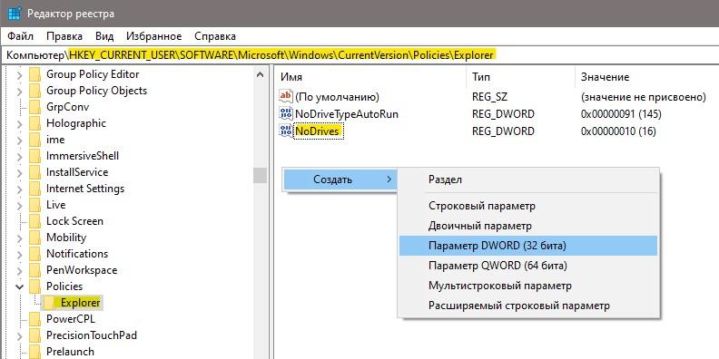Expand the PrecisionTouchPad key

point(19,335)
